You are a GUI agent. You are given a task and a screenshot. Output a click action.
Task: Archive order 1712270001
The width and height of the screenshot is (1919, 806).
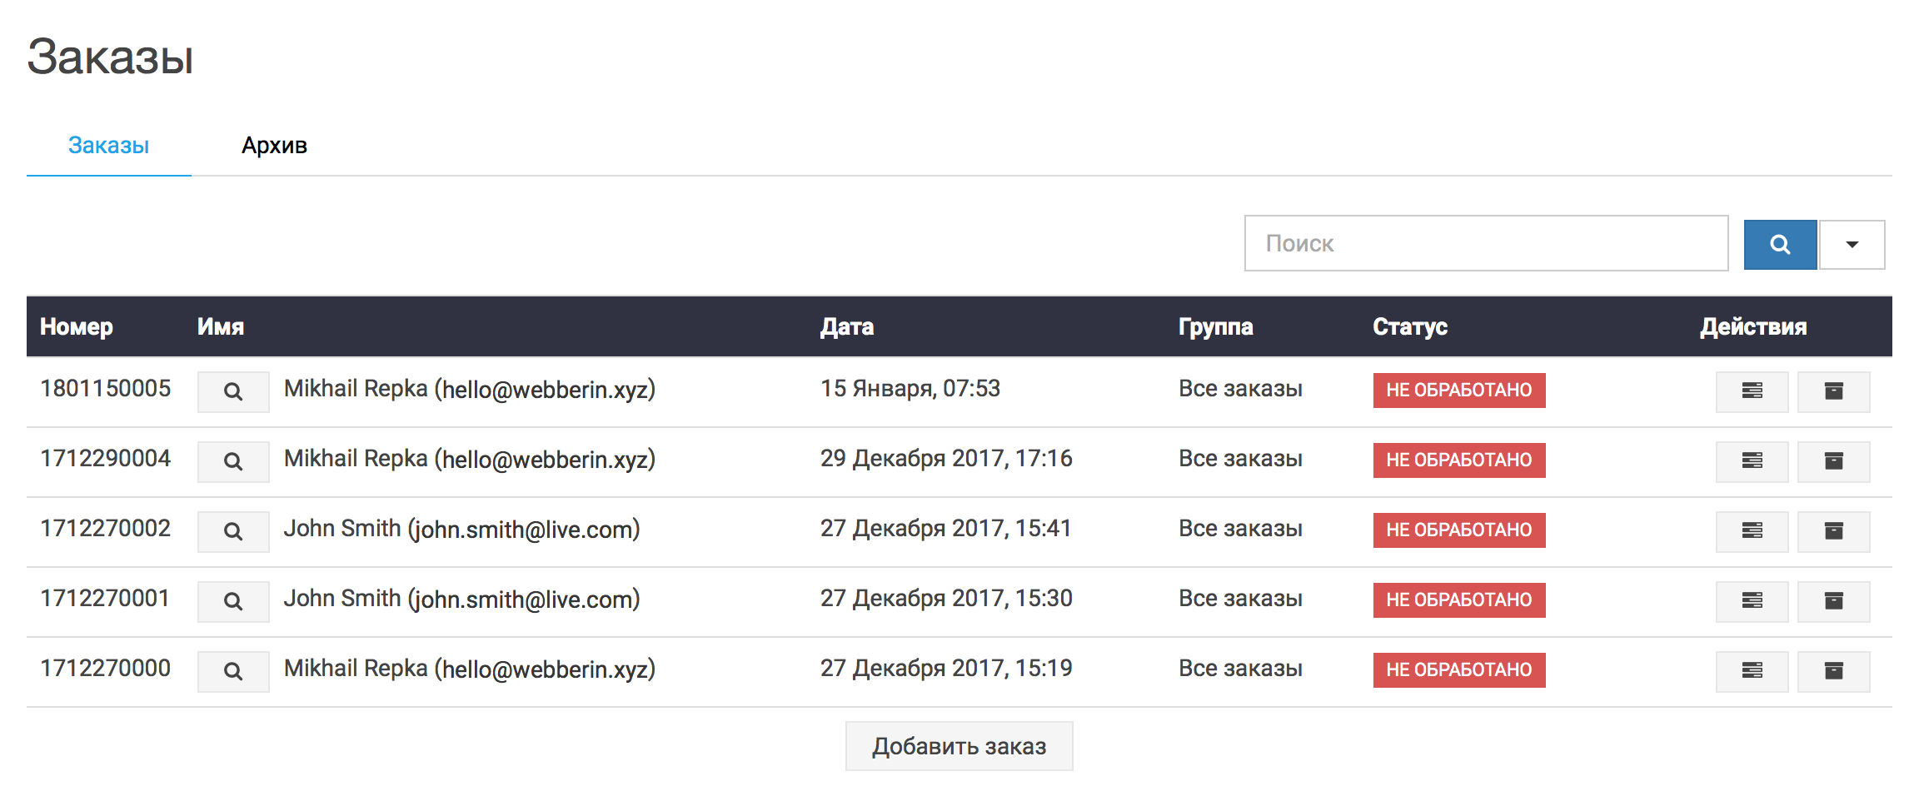tap(1833, 601)
